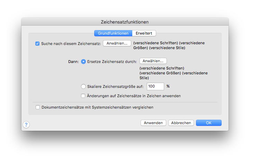Open help via the question mark icon
Image resolution: width=259 pixels, height=156 pixels.
[x=26, y=125]
